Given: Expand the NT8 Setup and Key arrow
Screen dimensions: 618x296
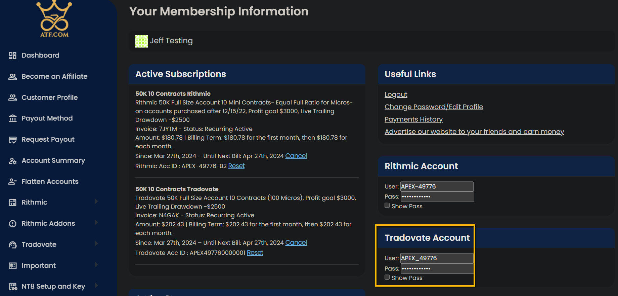Looking at the screenshot, I should tap(96, 285).
